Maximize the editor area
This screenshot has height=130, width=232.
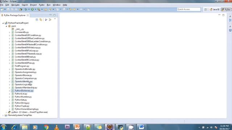tap(223, 15)
